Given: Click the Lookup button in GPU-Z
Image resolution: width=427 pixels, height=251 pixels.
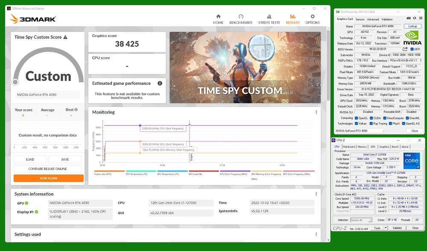Looking at the screenshot, I should tap(412, 26).
